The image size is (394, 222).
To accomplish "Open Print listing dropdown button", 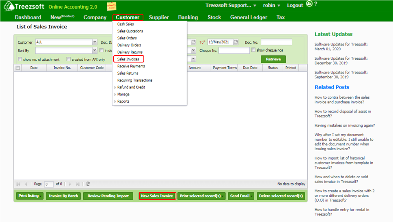I will click(30, 196).
